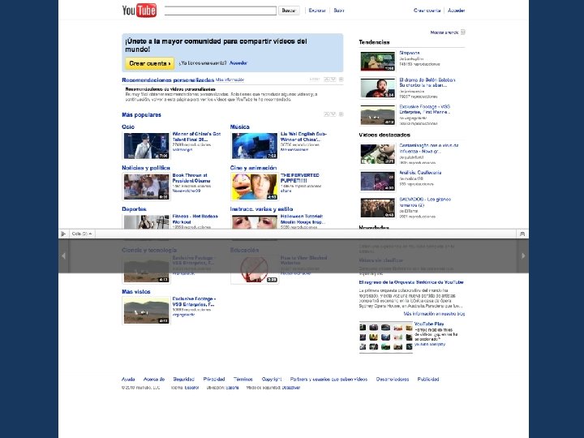The height and width of the screenshot is (438, 584).
Task: Open Más información en nuestro blog
Action: coord(434,314)
